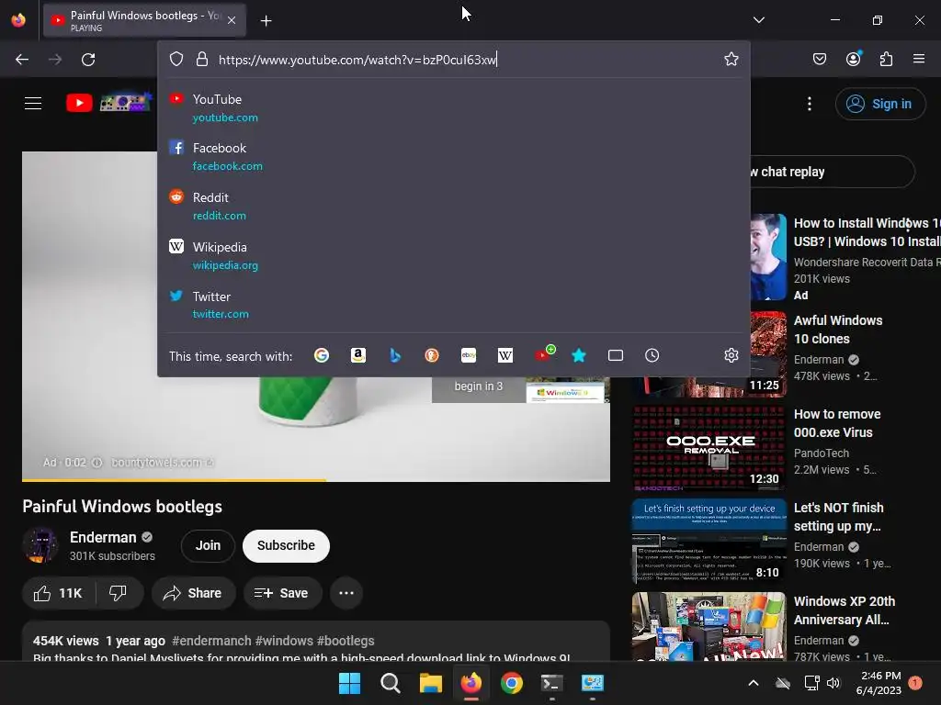Seek on the ad progress bar
The image size is (941, 705).
click(x=316, y=479)
